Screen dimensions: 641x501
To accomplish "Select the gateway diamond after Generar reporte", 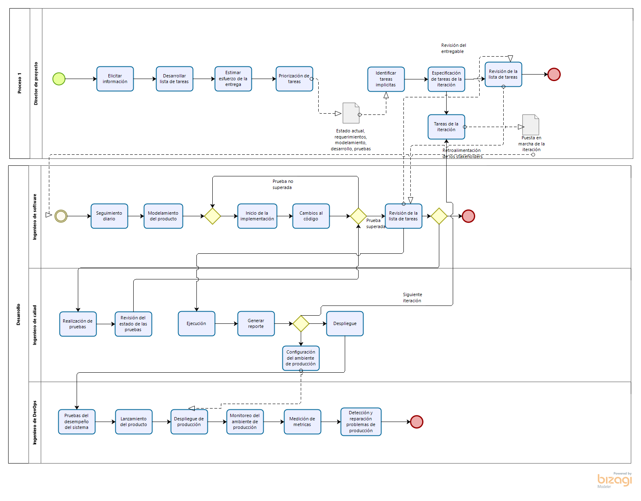I will tap(301, 323).
